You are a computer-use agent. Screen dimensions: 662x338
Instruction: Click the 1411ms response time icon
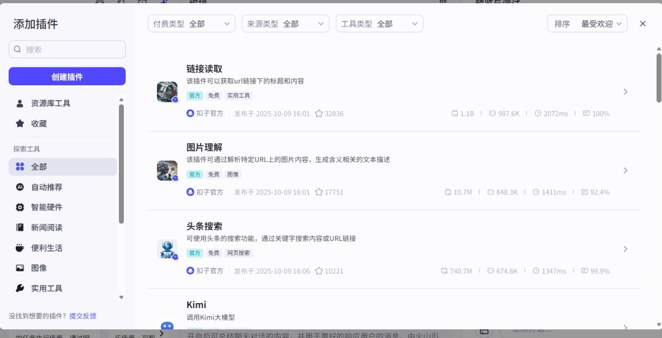[536, 192]
